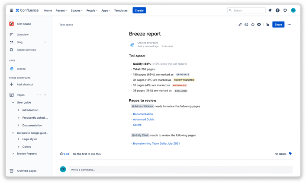The image size is (306, 183).
Task: Open Space Settings in sidebar
Action: click(26, 50)
